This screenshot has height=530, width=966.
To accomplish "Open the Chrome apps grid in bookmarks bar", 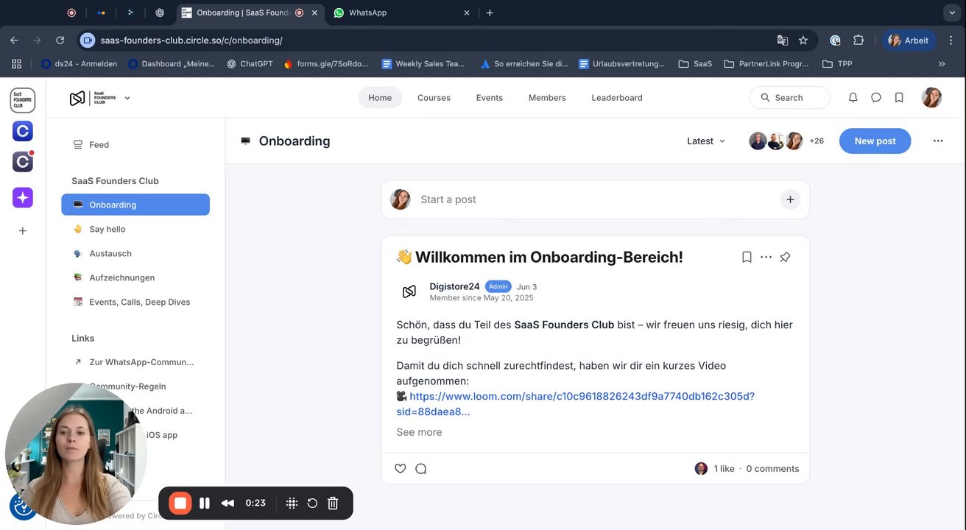I will [16, 64].
